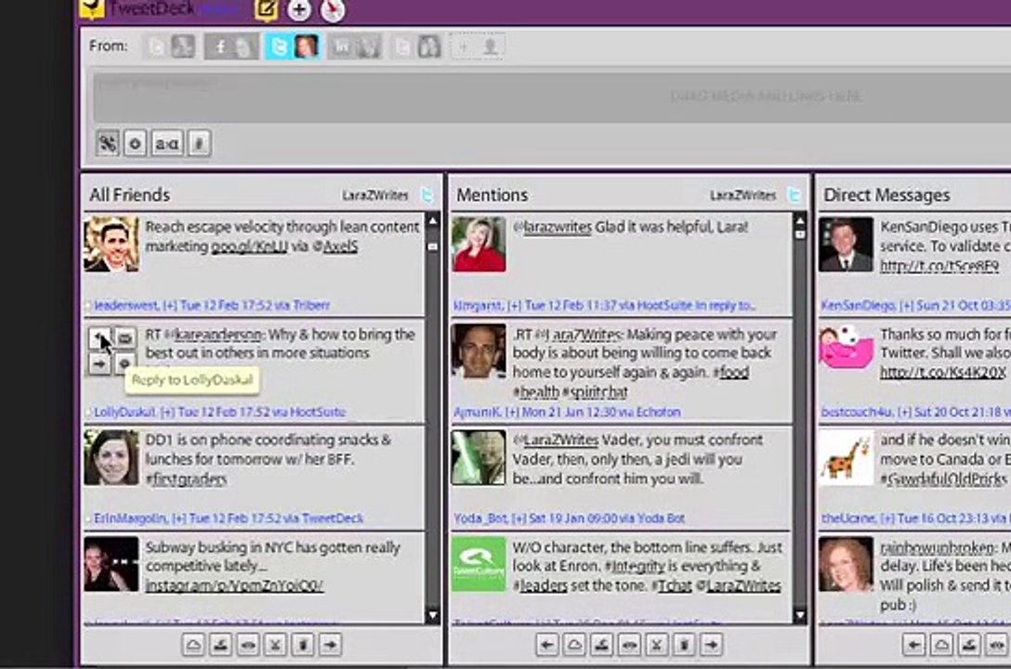Open @AxelS mention link
1011x669 pixels.
click(x=335, y=246)
